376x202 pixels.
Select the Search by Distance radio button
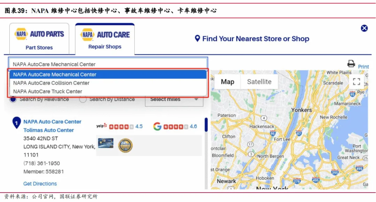tap(83, 99)
